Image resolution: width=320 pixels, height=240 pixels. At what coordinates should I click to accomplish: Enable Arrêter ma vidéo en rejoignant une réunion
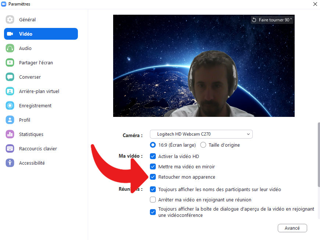(x=153, y=200)
